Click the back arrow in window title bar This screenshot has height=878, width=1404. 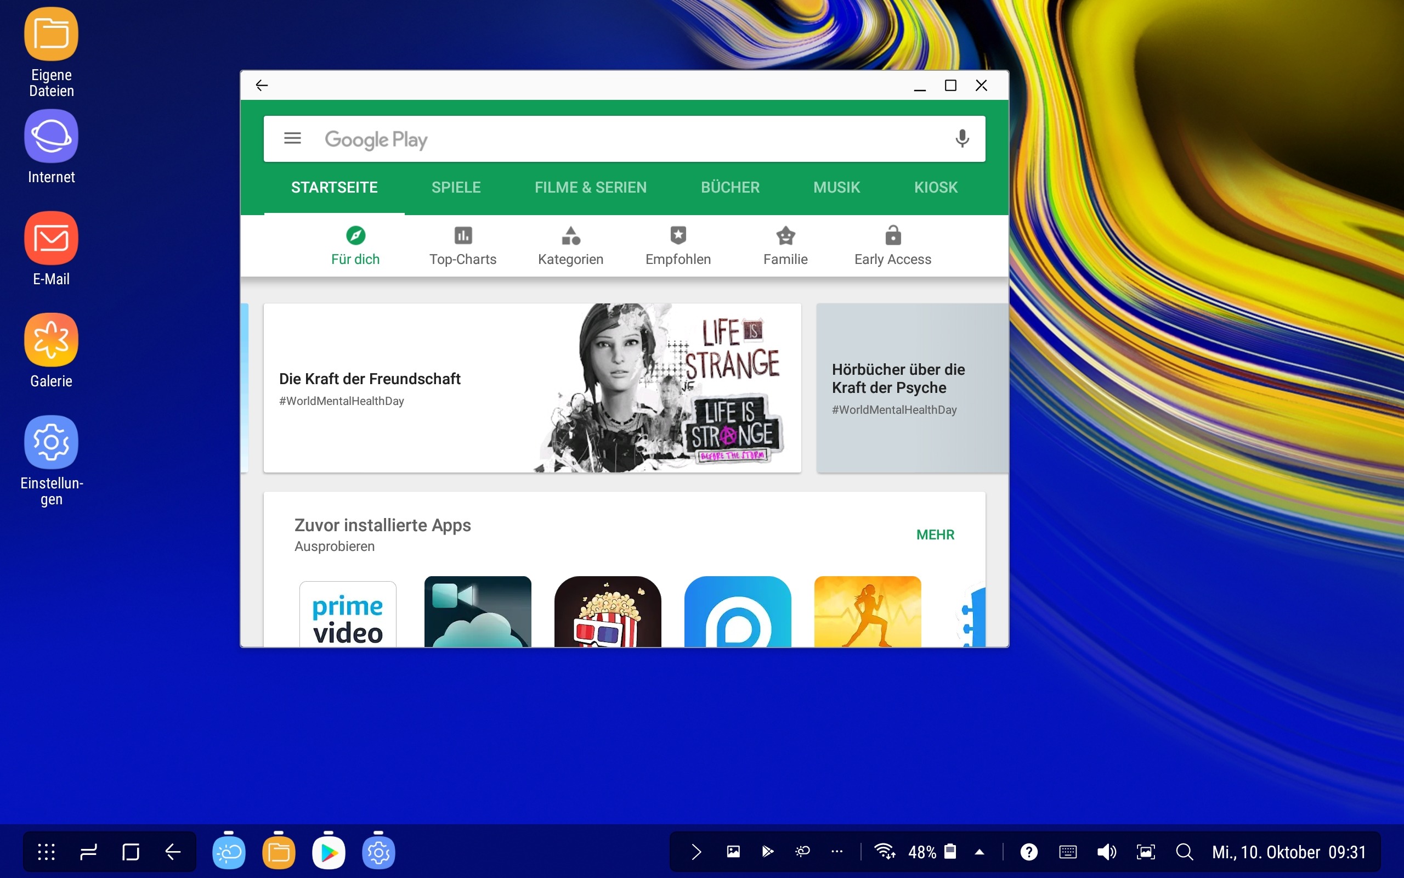(x=262, y=86)
